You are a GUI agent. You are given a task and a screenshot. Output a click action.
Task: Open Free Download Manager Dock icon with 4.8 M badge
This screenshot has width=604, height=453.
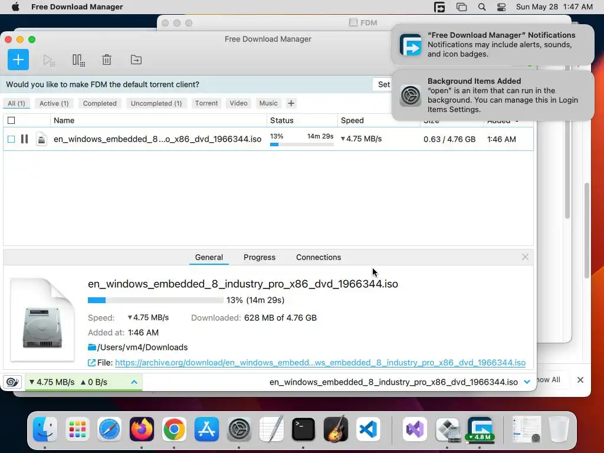pyautogui.click(x=480, y=429)
